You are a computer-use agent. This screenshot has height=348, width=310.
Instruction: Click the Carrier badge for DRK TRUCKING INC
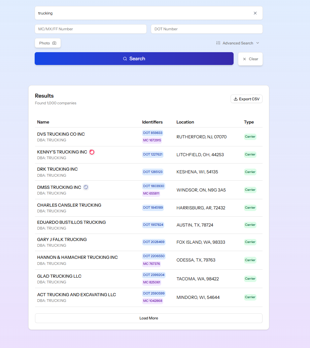(250, 172)
